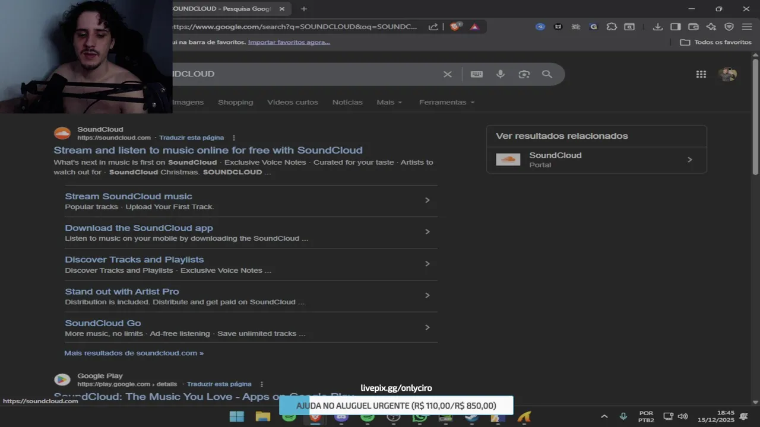Expand chevron on Stand out with Artist Pro row
Viewport: 760px width, 427px height.
tap(427, 295)
